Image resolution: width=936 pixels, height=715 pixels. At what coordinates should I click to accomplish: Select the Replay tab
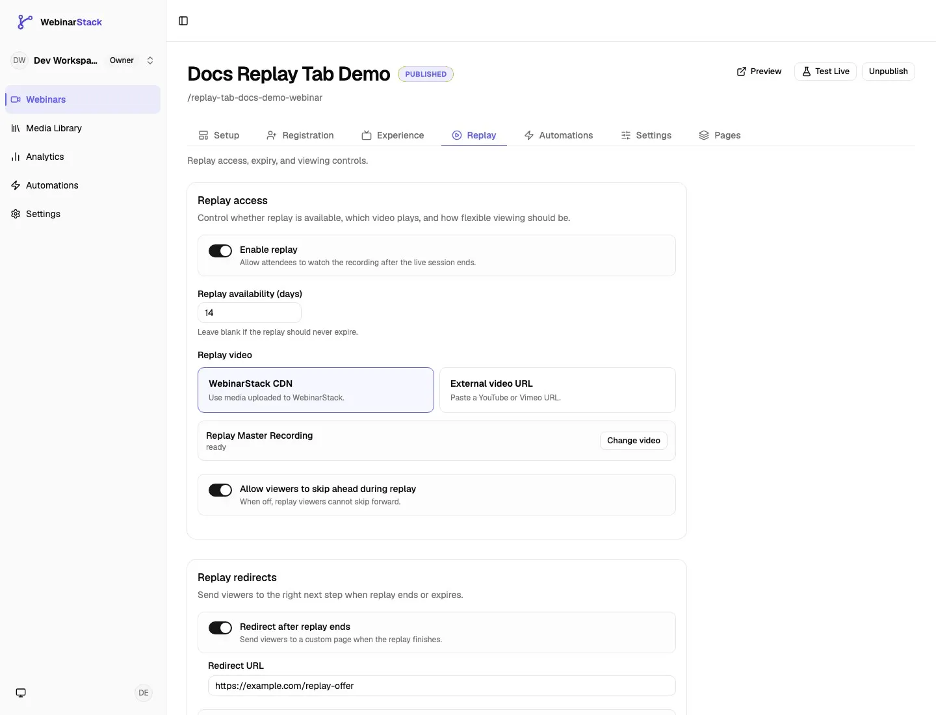tap(474, 135)
